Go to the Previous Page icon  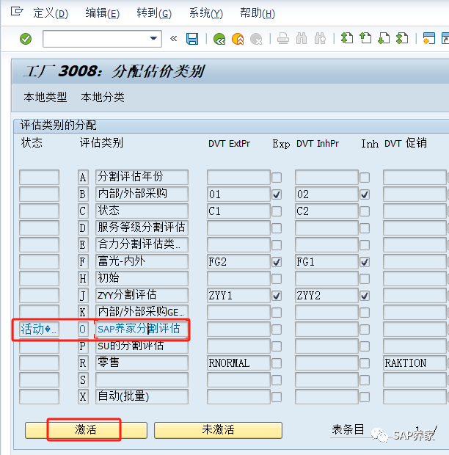365,38
